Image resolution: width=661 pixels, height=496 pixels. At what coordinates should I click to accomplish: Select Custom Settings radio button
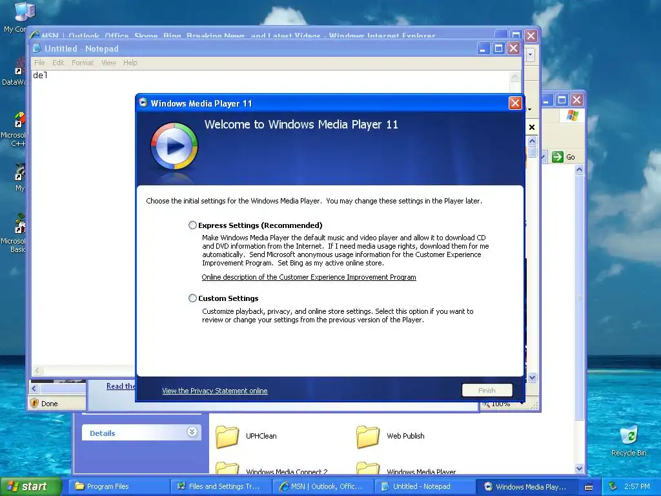click(x=192, y=298)
